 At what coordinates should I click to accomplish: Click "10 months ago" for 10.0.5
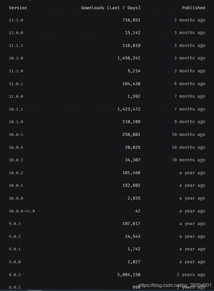[x=188, y=134]
